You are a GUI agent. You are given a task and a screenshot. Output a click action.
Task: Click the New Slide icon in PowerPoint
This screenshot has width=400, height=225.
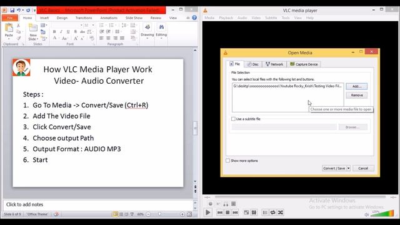[x=33, y=28]
